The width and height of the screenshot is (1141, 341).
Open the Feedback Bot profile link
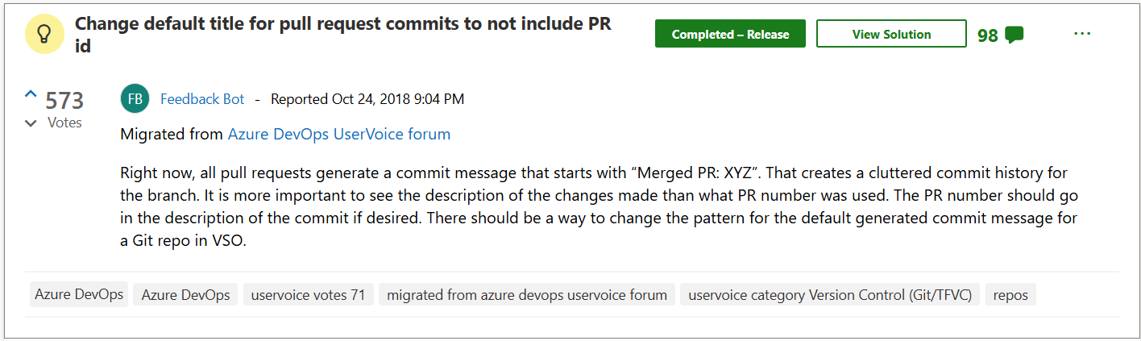click(202, 99)
